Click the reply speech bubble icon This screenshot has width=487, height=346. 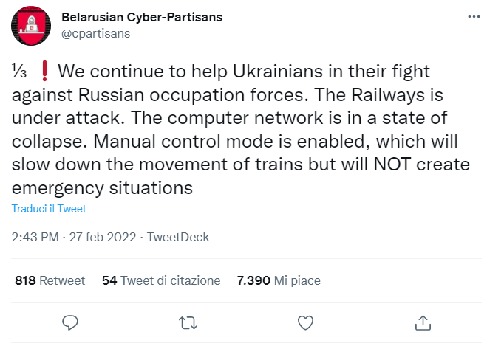pyautogui.click(x=70, y=322)
